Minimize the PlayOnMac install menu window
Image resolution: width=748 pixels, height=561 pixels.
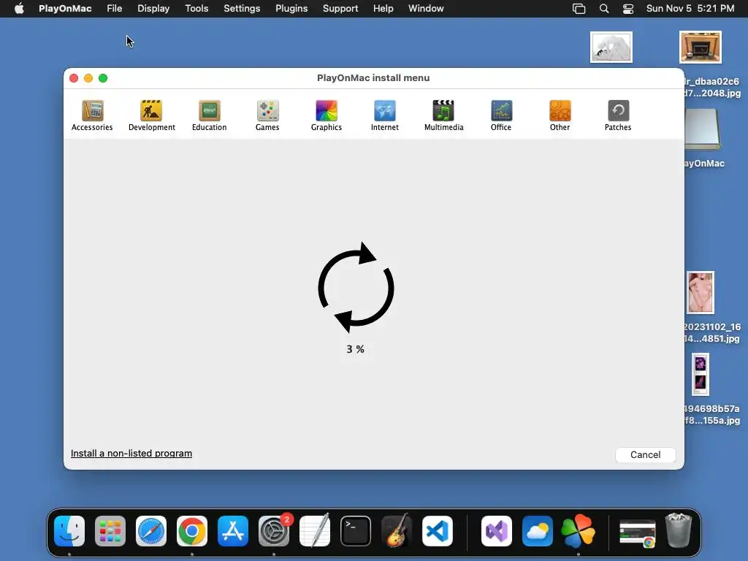(x=88, y=78)
